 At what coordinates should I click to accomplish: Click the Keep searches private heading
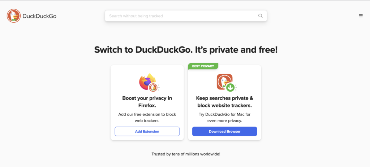(x=224, y=102)
